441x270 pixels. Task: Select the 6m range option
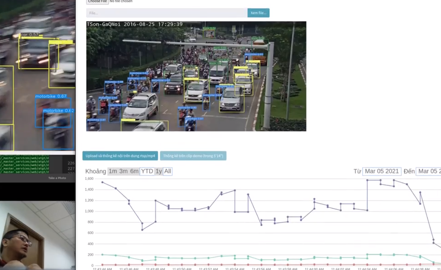[134, 171]
